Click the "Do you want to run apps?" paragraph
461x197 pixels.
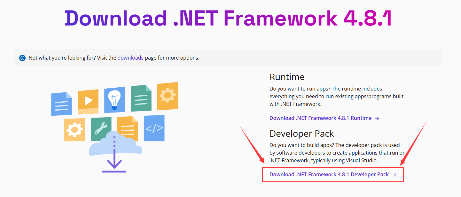(x=336, y=96)
